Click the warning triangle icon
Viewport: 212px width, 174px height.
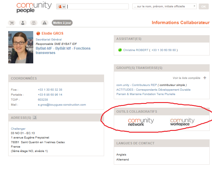tap(44, 23)
